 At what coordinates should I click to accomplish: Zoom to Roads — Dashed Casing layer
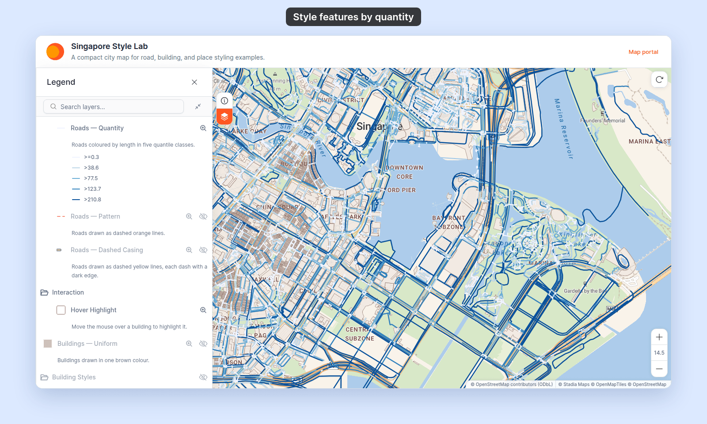(189, 250)
